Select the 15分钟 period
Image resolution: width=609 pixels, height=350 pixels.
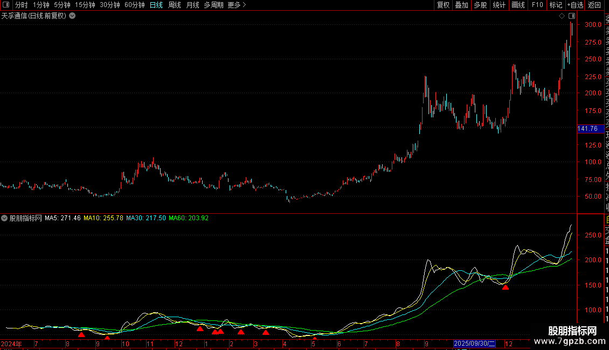pyautogui.click(x=85, y=5)
